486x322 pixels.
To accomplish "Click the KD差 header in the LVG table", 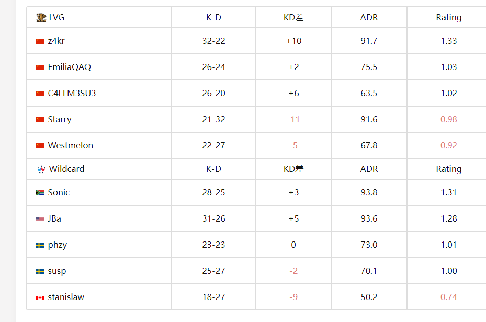I will tap(293, 17).
